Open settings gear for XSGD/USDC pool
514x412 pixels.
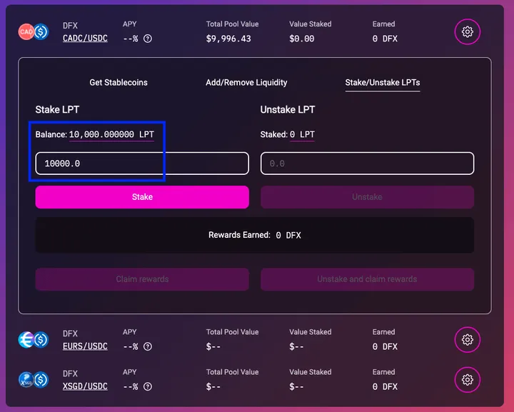pos(468,380)
